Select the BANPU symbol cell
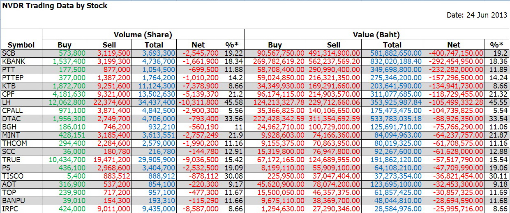This screenshot has width=510, height=213. (12, 201)
